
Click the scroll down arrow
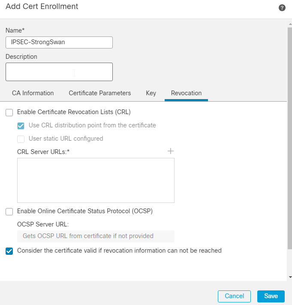289,277
